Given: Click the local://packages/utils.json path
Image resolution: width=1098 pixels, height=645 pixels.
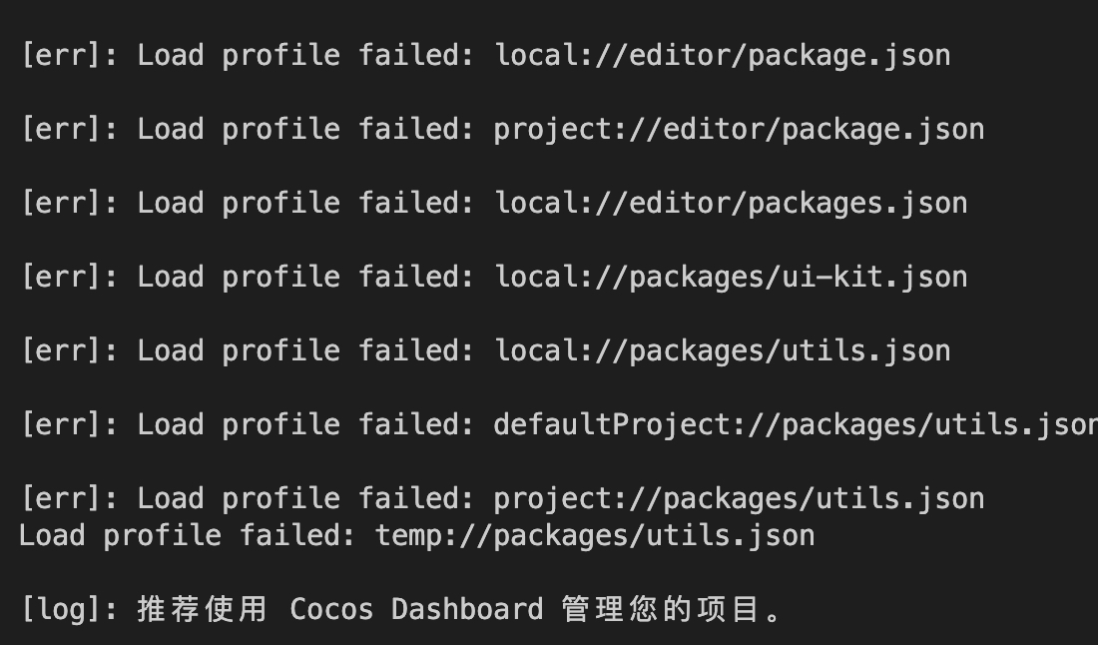Looking at the screenshot, I should click(723, 351).
